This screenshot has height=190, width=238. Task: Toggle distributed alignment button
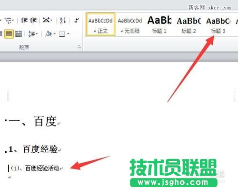[19, 34]
